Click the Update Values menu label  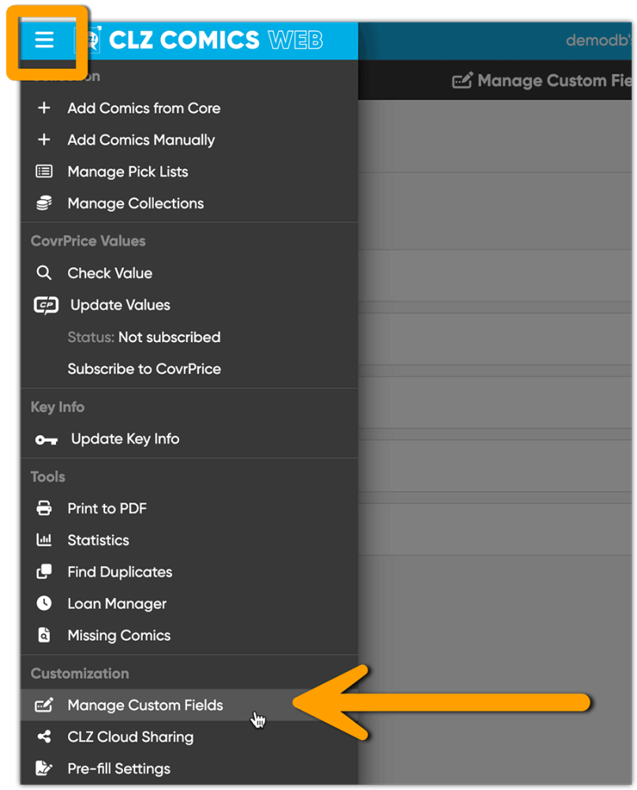point(120,305)
